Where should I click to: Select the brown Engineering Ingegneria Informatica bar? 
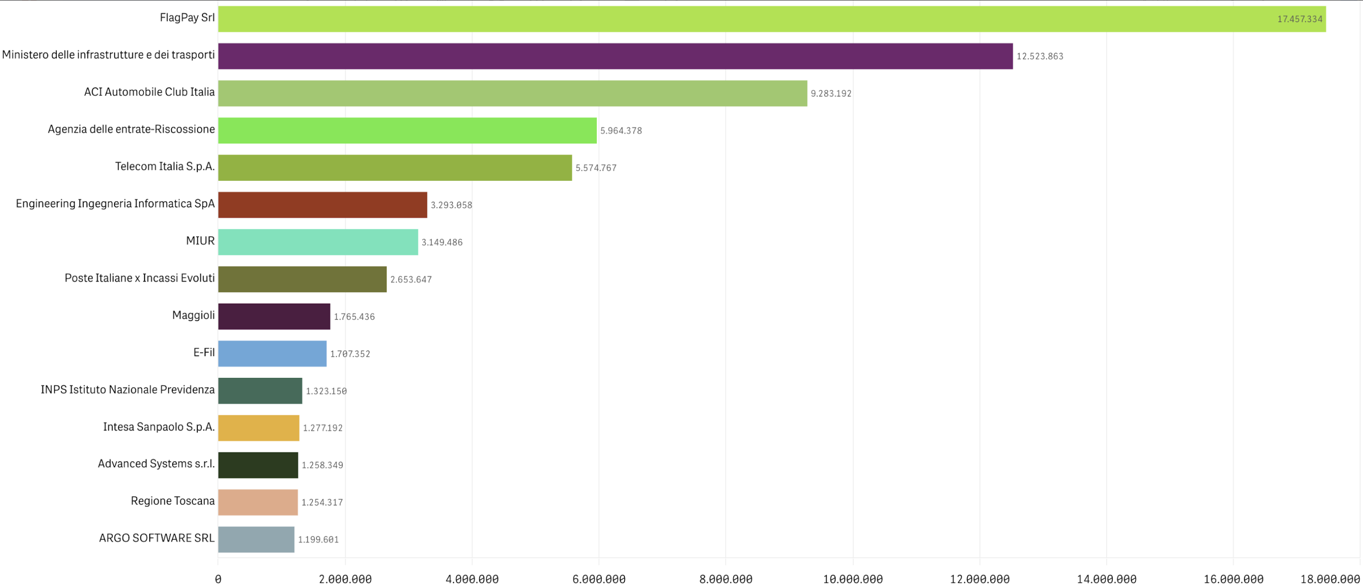point(322,205)
